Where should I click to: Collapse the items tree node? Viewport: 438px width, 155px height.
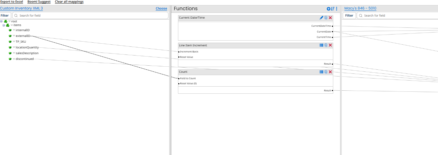(x=4, y=25)
